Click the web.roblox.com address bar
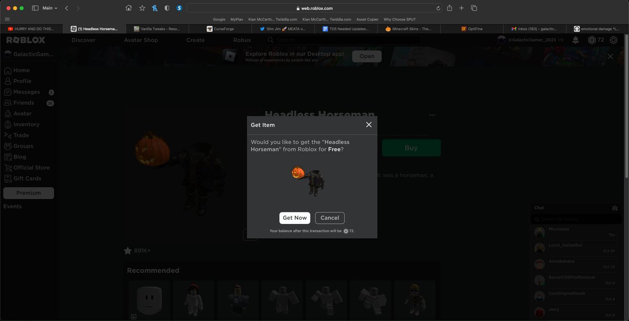Screen dimensions: 629x321 (315, 8)
